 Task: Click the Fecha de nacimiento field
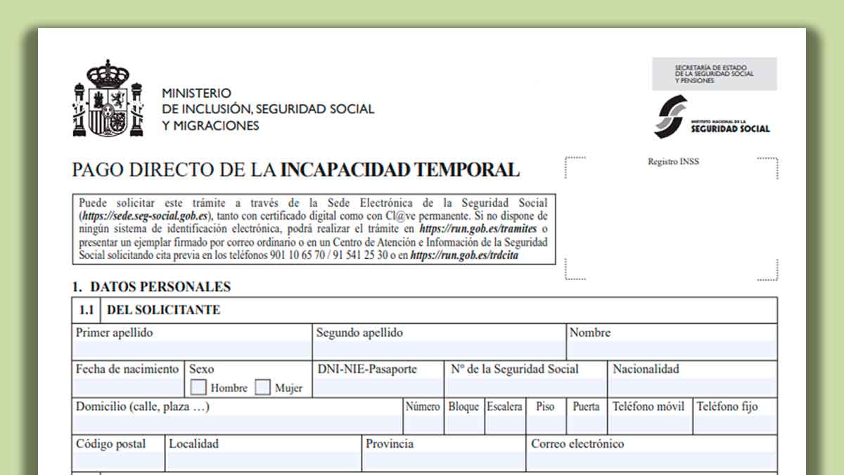[x=128, y=386]
